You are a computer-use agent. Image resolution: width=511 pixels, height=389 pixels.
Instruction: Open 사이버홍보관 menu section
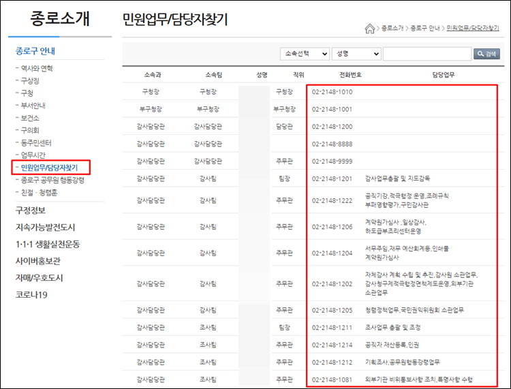[x=37, y=261]
